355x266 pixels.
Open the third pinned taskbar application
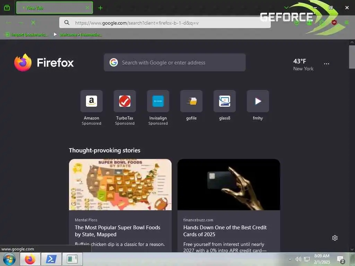coord(72,259)
